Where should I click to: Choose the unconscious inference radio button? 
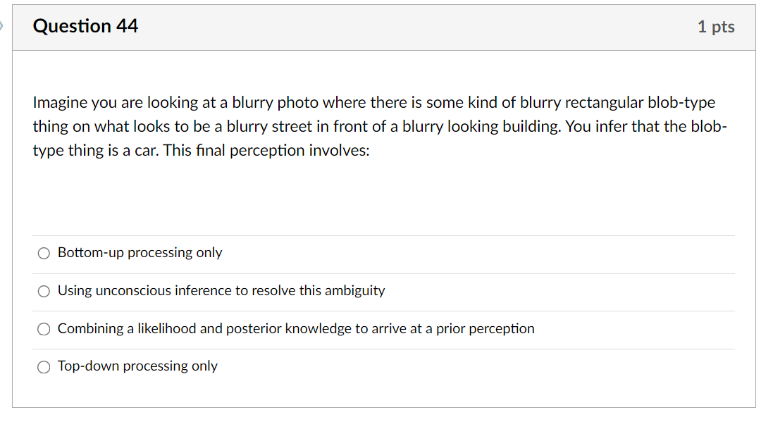tap(44, 291)
